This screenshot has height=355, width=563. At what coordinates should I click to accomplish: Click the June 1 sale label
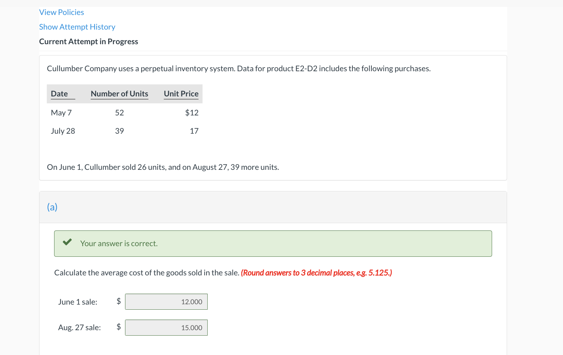pos(78,302)
